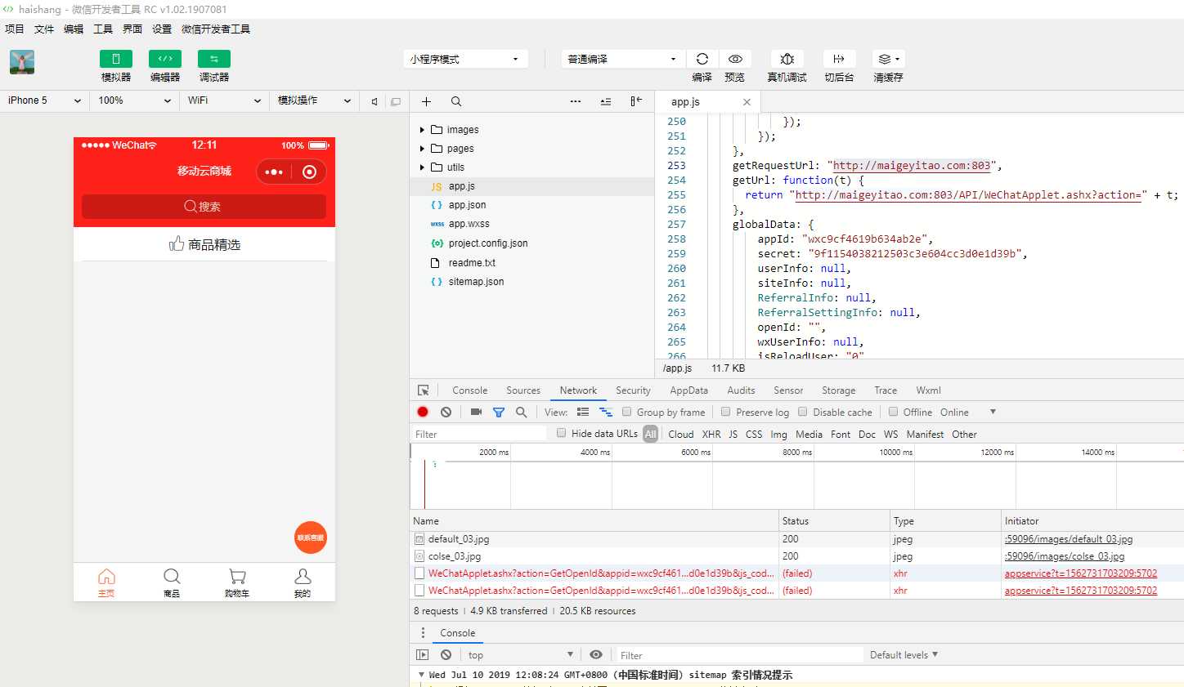Clear the network log icon

(446, 412)
